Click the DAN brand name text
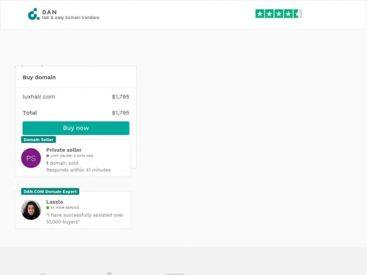This screenshot has height=275, width=367. tap(50, 12)
